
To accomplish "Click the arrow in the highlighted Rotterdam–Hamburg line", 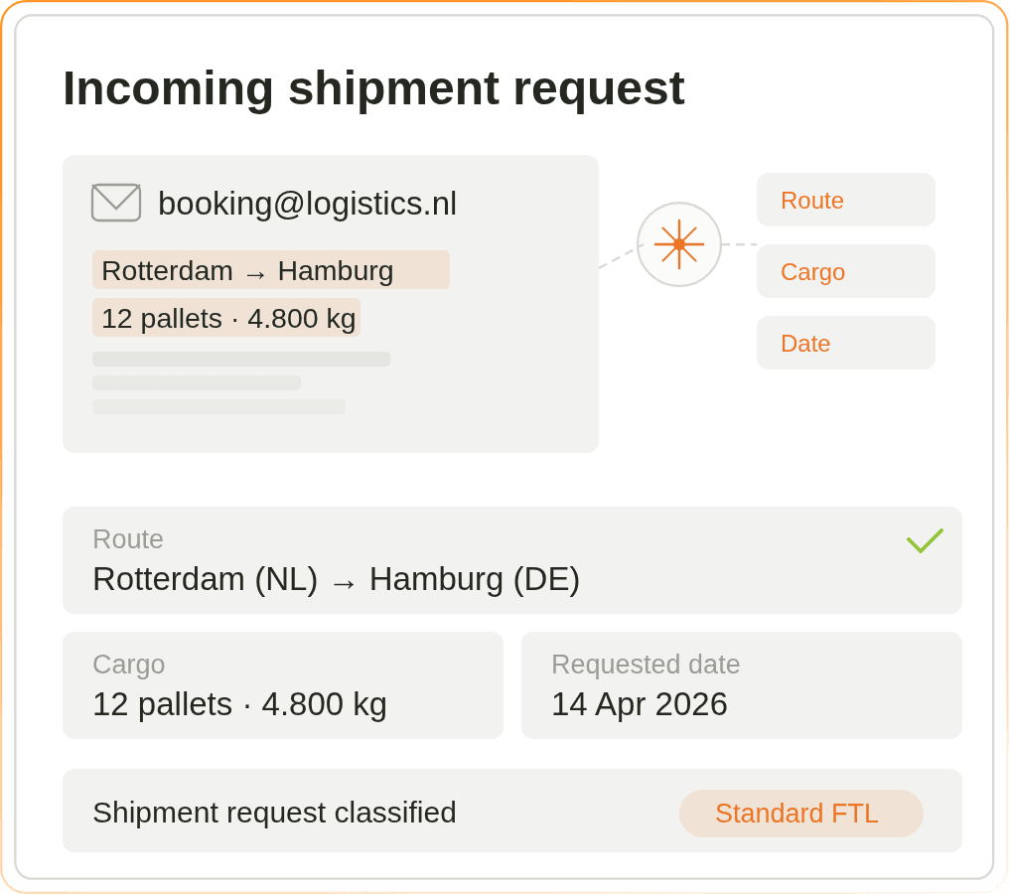I will pyautogui.click(x=255, y=272).
